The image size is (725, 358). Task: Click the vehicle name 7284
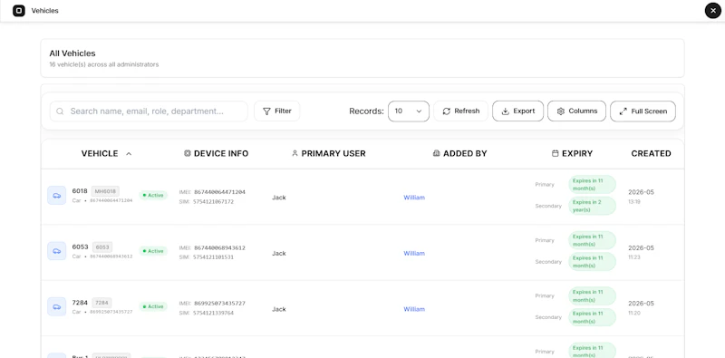click(80, 302)
